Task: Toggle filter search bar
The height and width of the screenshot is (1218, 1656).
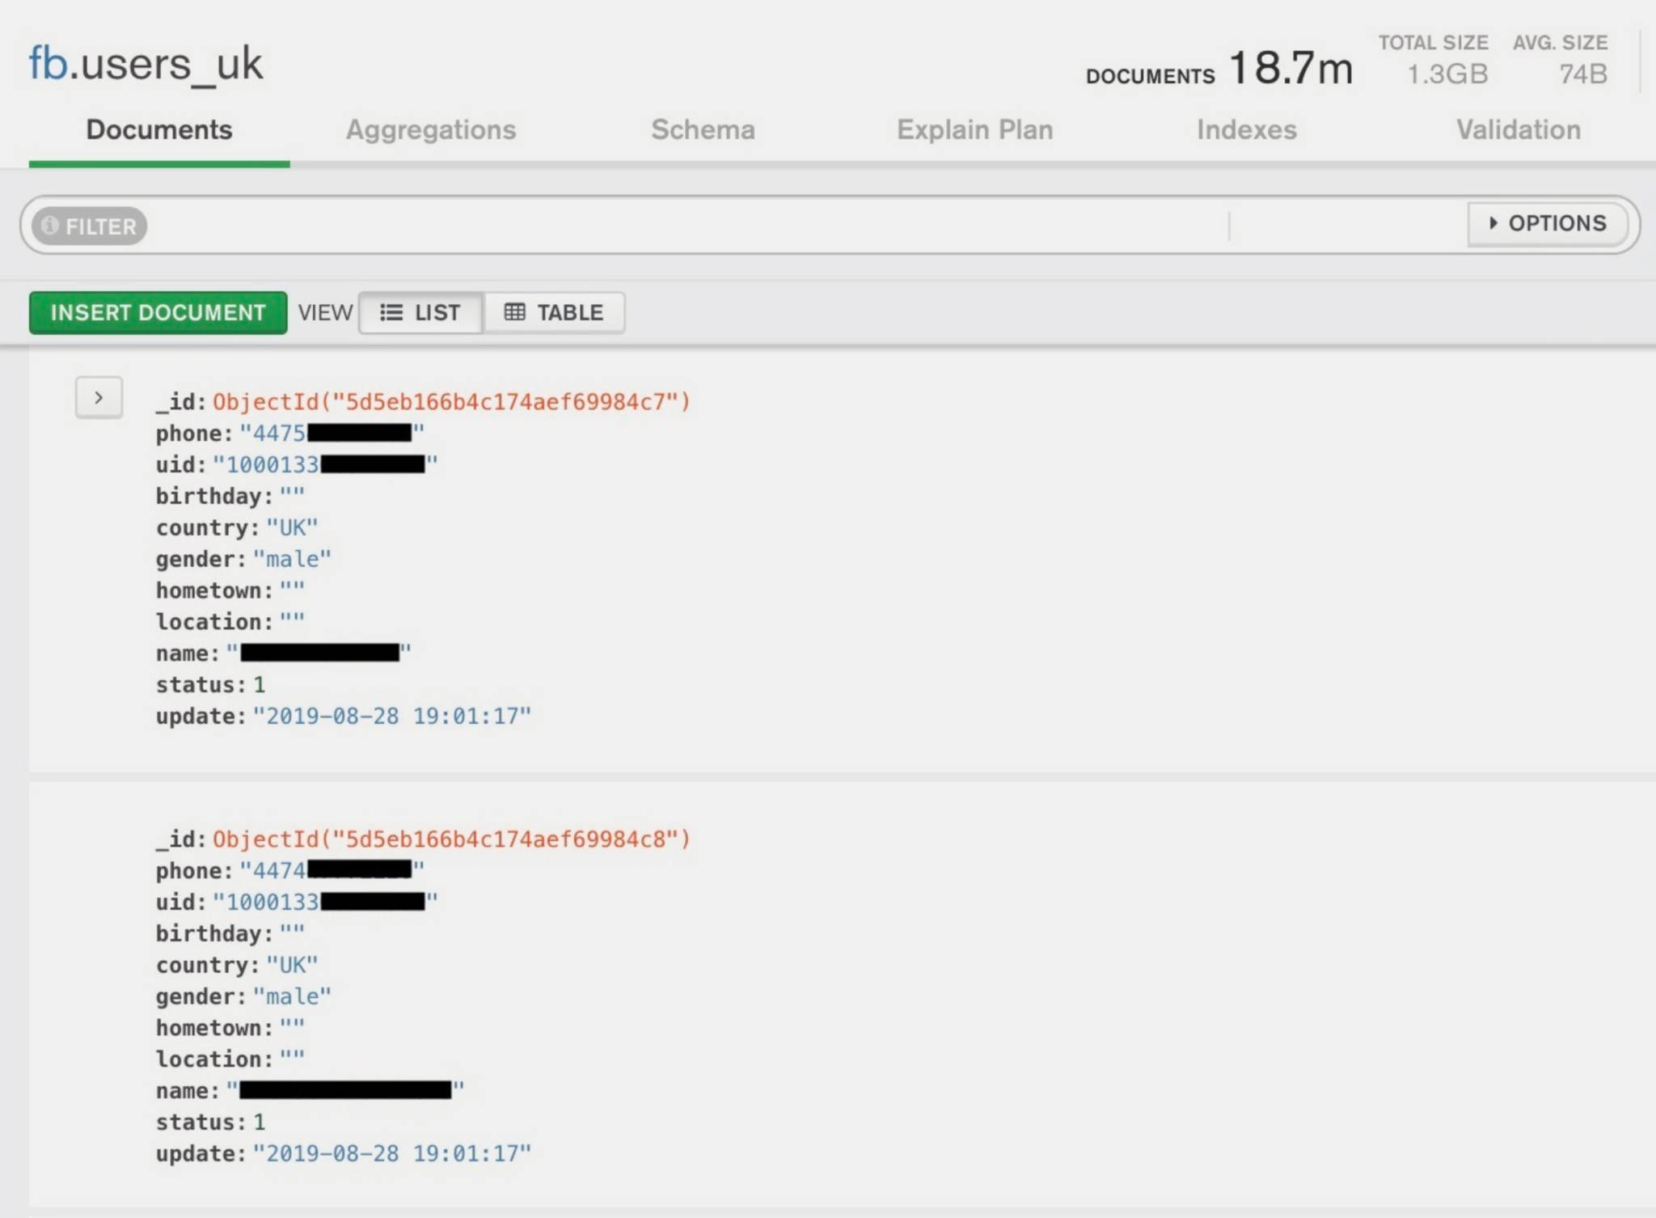Action: pos(87,225)
